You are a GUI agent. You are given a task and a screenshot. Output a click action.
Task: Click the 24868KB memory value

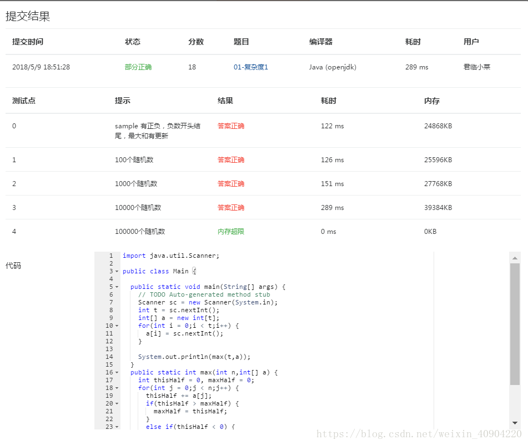pos(438,126)
